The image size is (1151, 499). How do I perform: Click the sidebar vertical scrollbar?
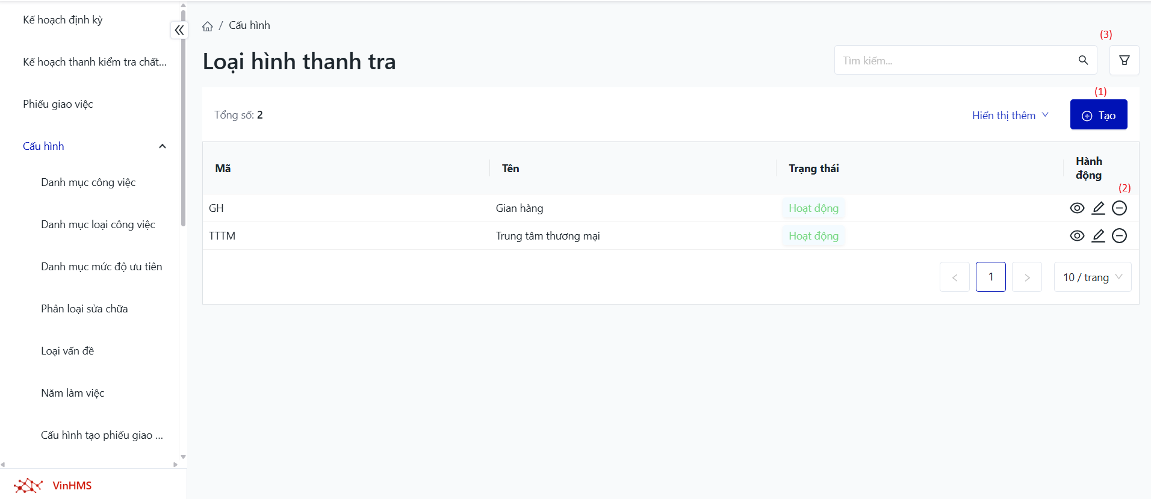183,120
